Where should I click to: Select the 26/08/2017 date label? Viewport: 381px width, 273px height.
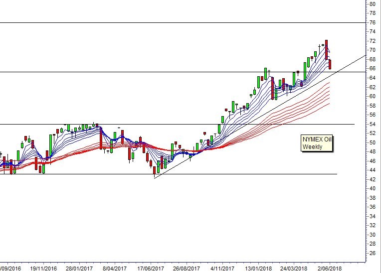187,269
